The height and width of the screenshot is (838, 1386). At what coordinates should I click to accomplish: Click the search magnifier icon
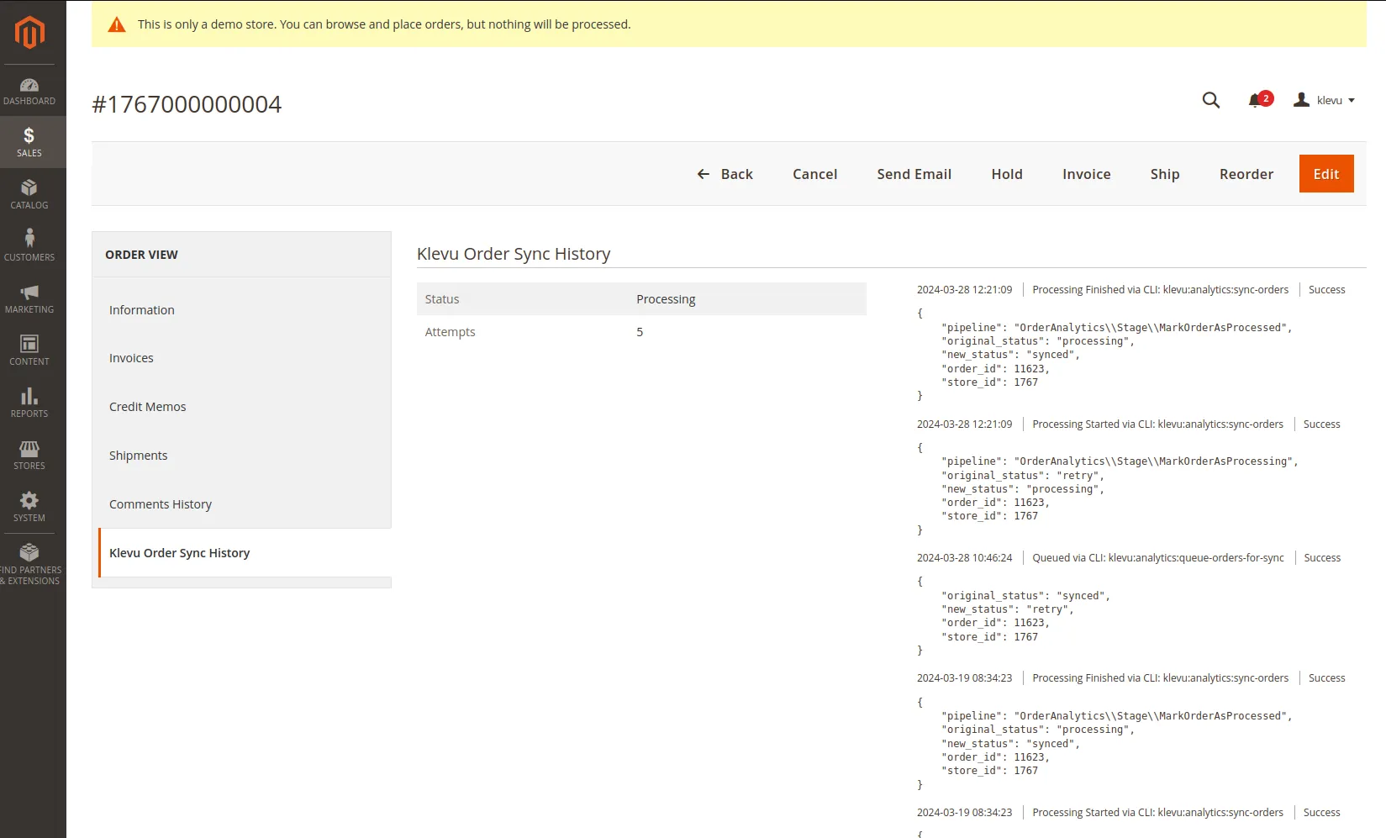coord(1211,100)
